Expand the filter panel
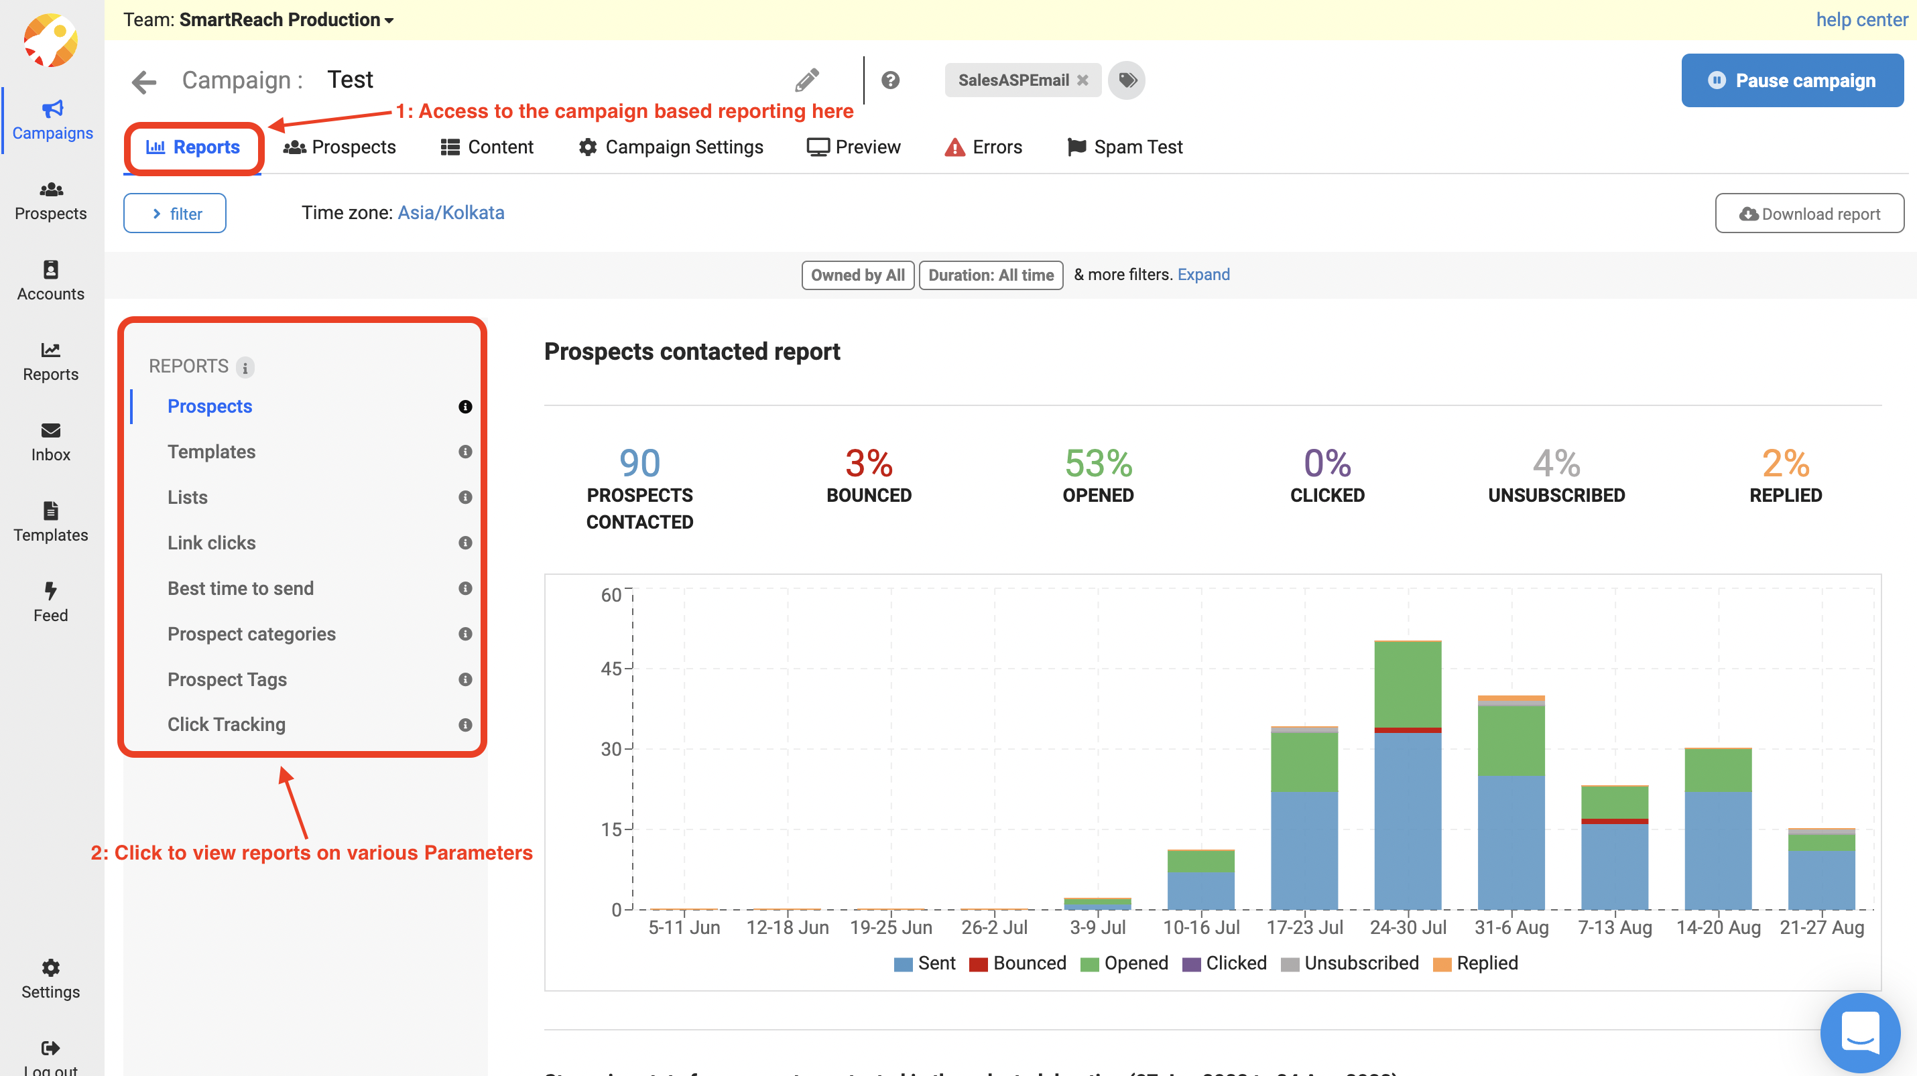 coord(175,214)
